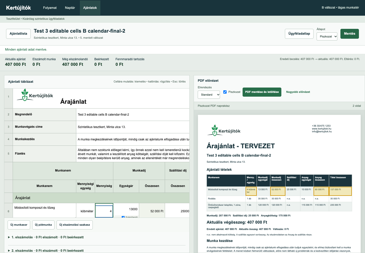Click the Mentés button

point(350,34)
